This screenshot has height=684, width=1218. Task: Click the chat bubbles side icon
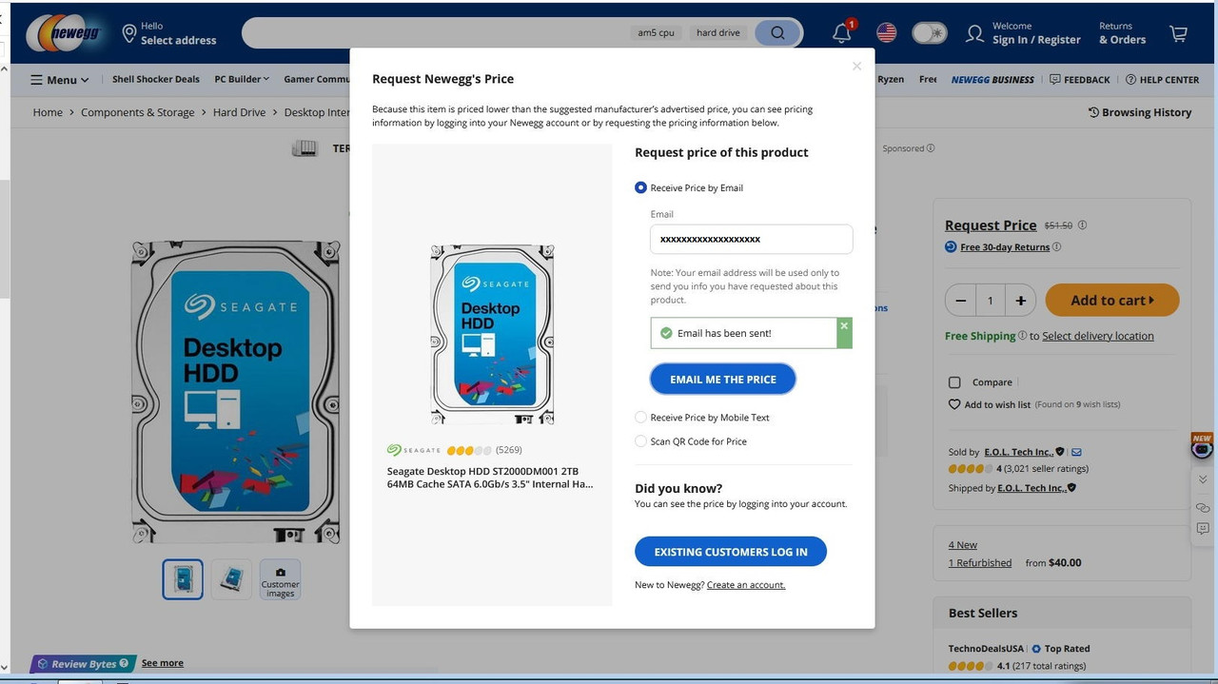[x=1203, y=507]
